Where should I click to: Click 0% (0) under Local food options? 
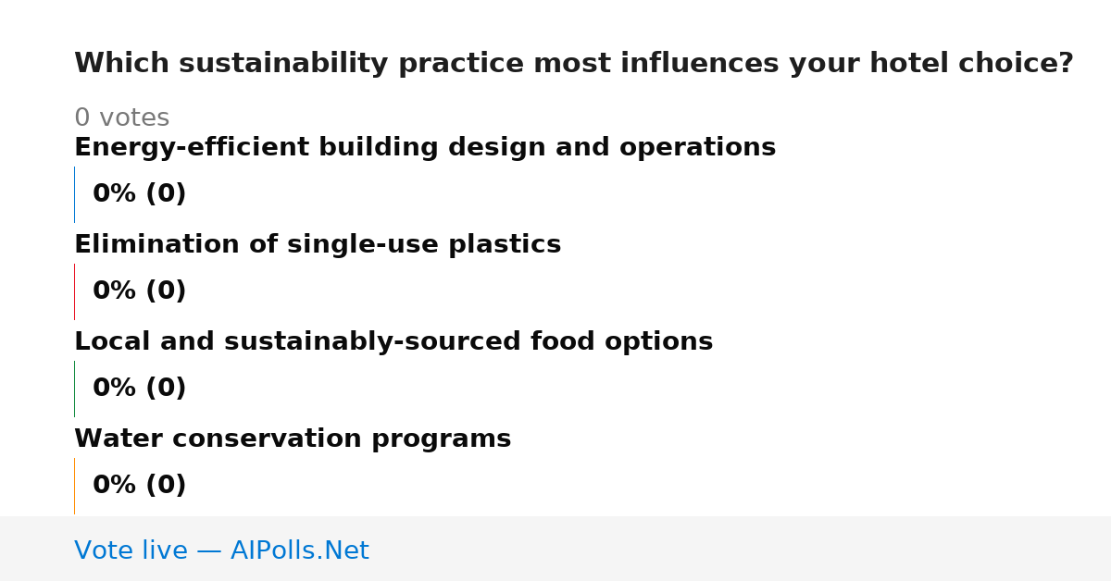[140, 389]
